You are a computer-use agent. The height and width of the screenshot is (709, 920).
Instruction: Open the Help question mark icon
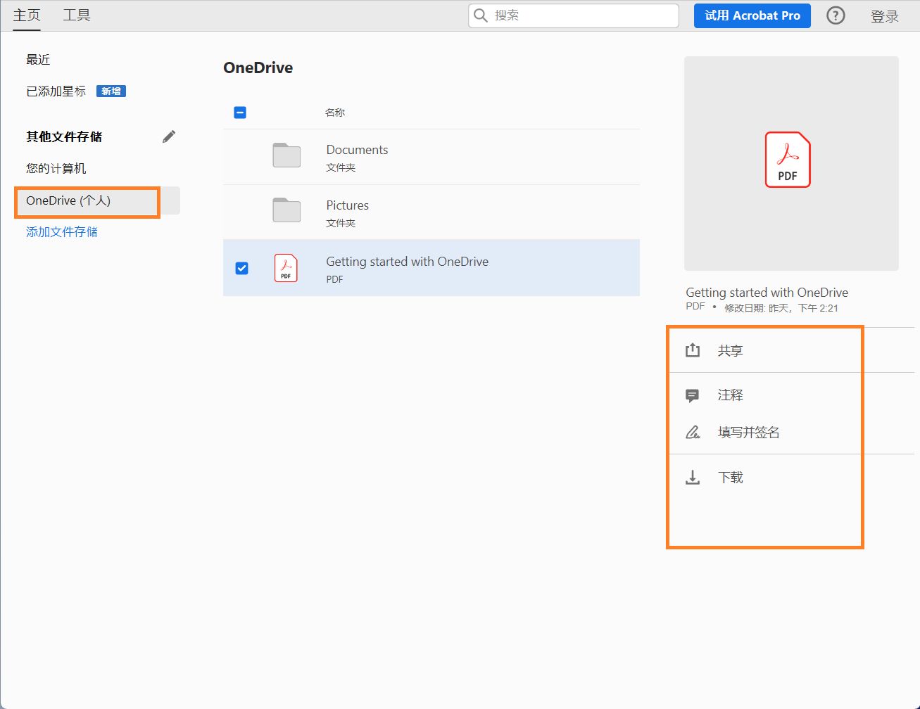click(836, 15)
